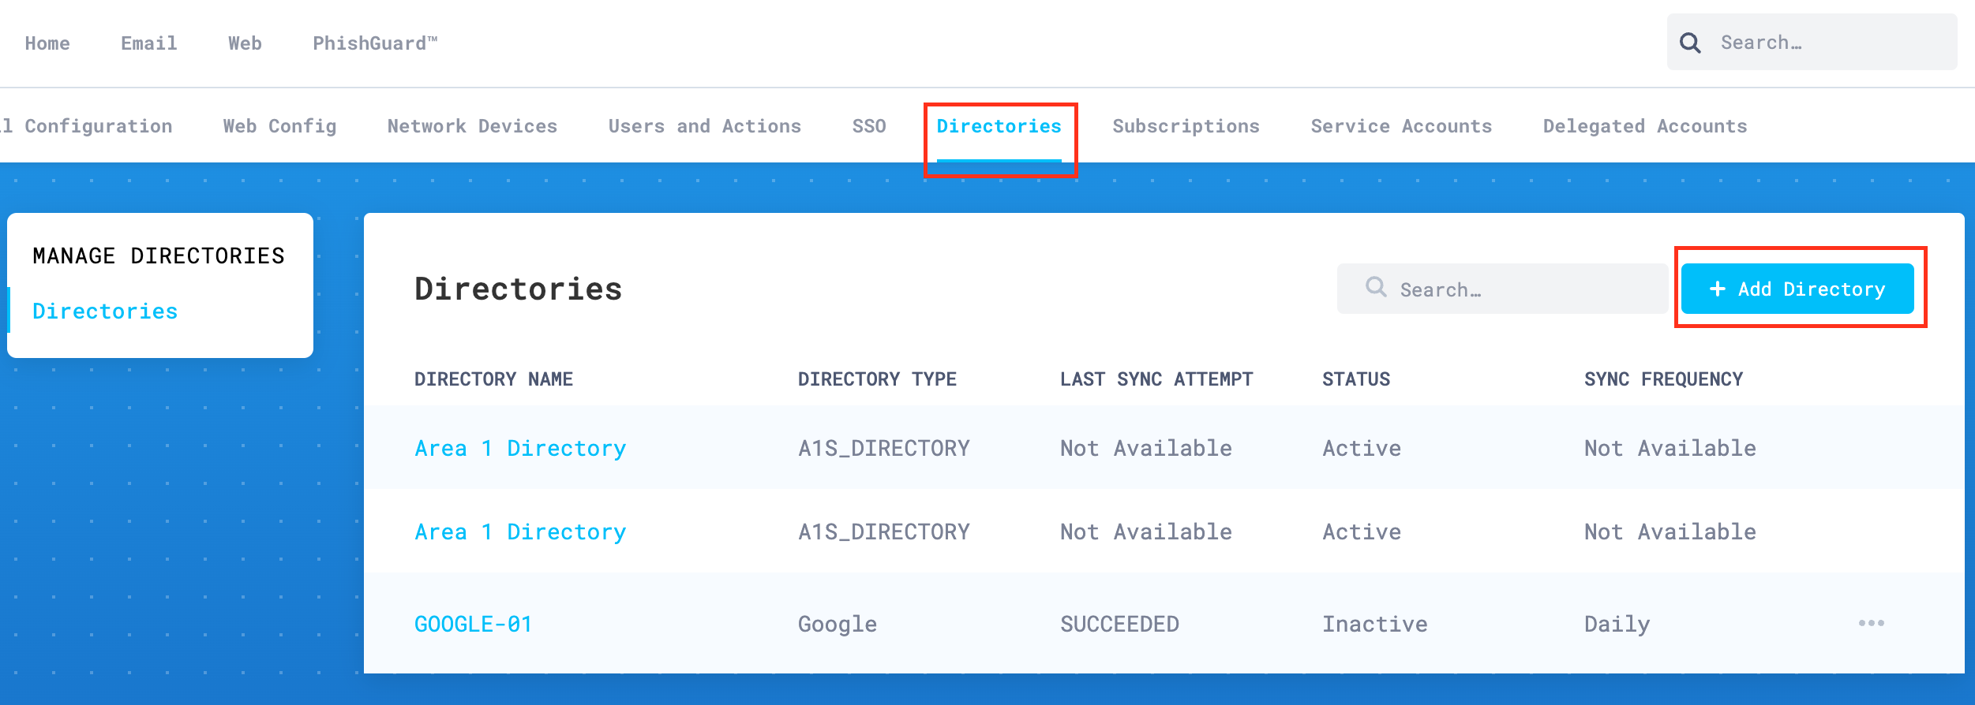Image resolution: width=1975 pixels, height=705 pixels.
Task: Select the Directories tab
Action: tap(999, 126)
